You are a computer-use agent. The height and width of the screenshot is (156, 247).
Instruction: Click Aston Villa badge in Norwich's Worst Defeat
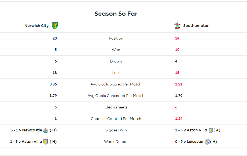click(46, 142)
